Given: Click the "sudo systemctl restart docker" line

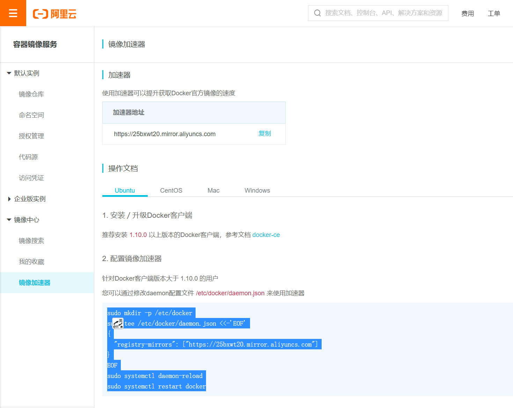Looking at the screenshot, I should pos(156,386).
